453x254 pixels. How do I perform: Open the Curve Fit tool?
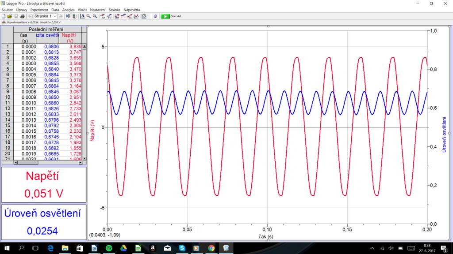pos(136,16)
